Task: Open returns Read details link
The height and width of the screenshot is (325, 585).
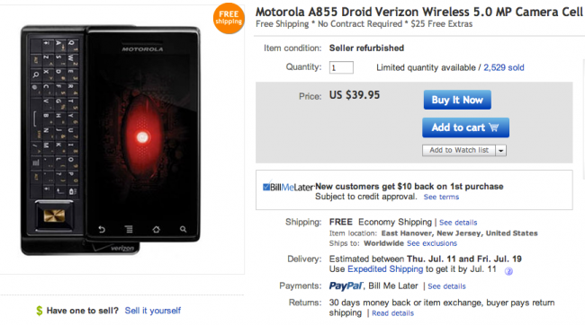Action: click(x=393, y=313)
